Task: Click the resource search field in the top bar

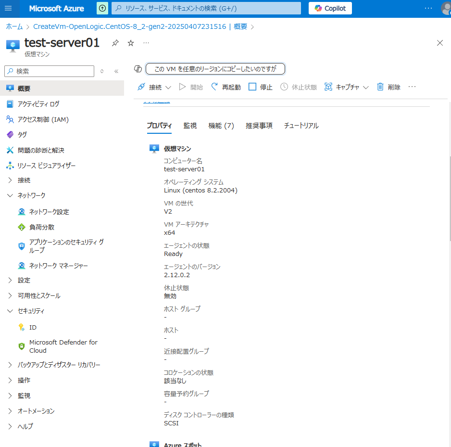Action: click(206, 8)
